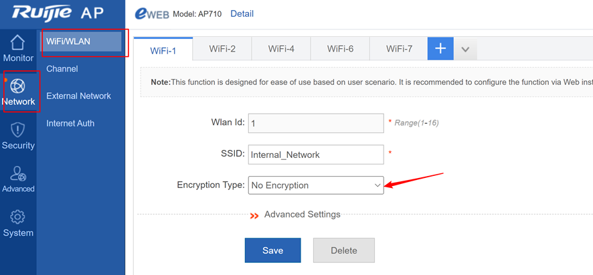The image size is (593, 275).
Task: Switch to the WiFi-6 tab
Action: pyautogui.click(x=341, y=49)
